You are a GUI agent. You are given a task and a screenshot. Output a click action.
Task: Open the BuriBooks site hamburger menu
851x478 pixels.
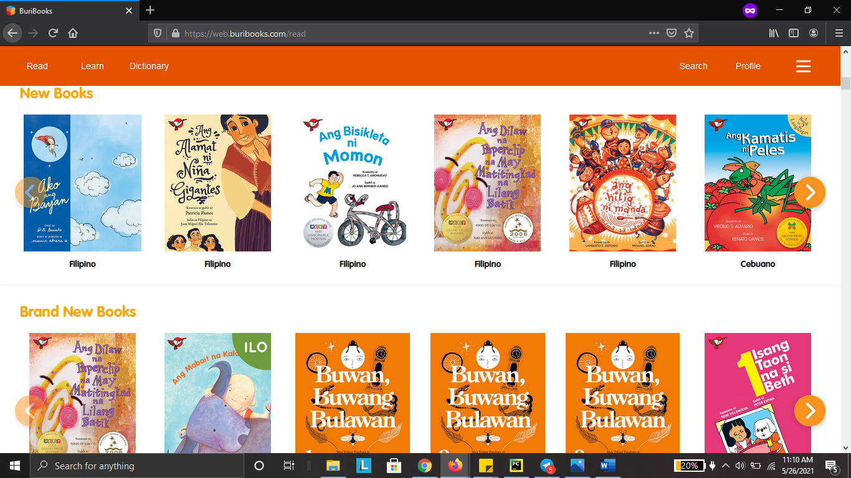(804, 66)
